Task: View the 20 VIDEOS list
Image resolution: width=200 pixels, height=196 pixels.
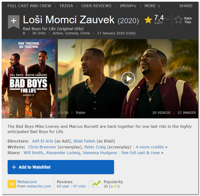Action: point(161,113)
